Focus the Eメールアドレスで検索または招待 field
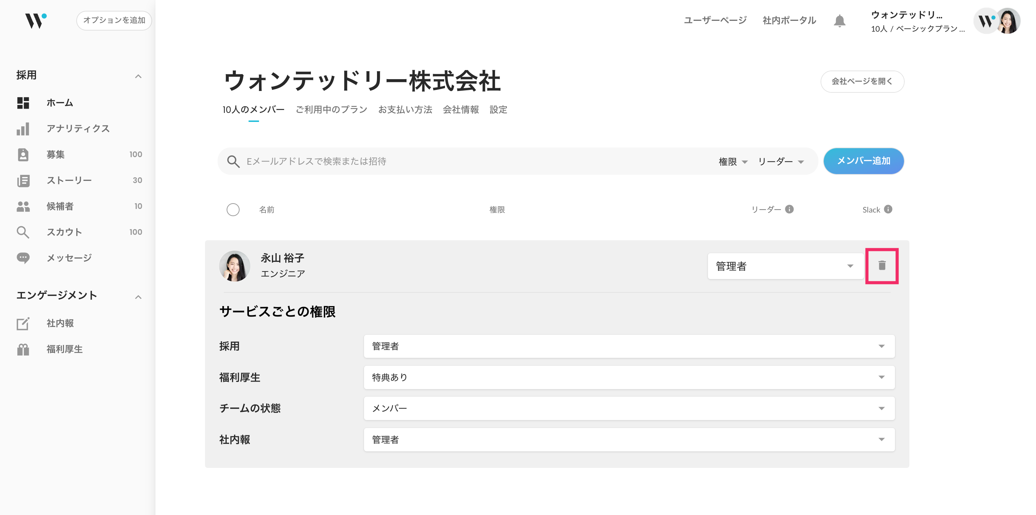This screenshot has height=515, width=1036. coord(478,161)
